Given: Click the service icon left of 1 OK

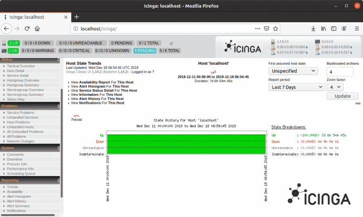Looking at the screenshot, I should [4, 50].
